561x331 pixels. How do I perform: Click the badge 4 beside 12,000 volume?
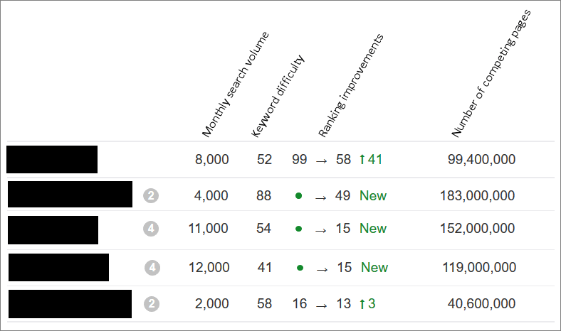coord(152,268)
